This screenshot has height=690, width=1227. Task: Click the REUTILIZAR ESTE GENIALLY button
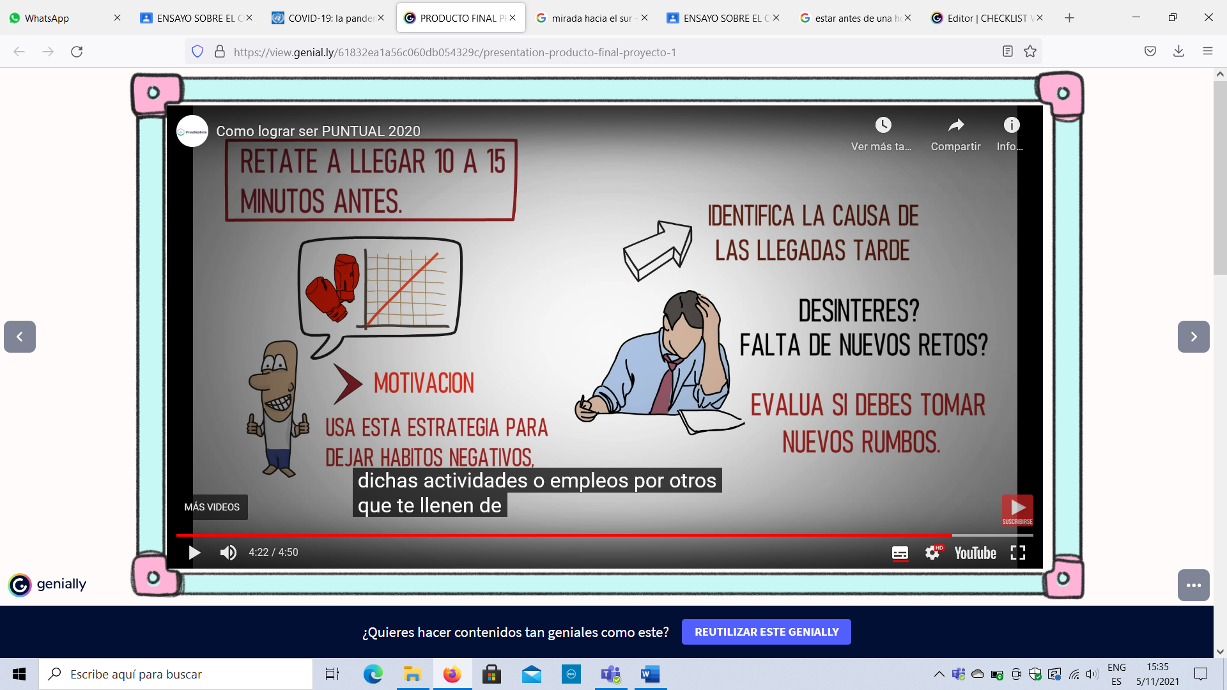tap(766, 632)
